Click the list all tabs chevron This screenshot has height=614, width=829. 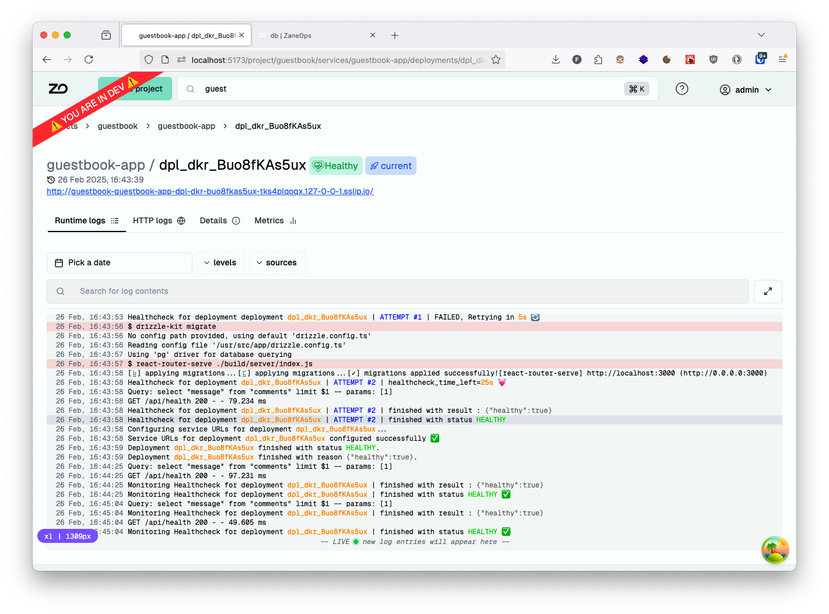click(x=761, y=35)
